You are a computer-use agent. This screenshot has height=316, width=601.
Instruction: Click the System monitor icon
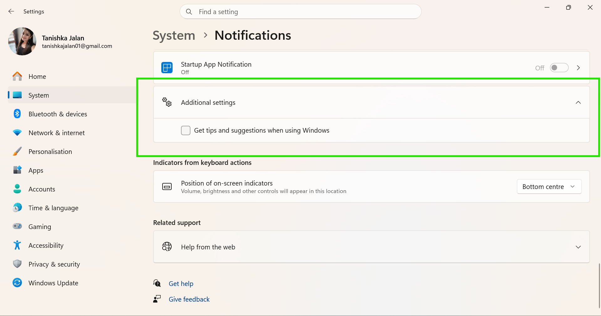(x=17, y=95)
